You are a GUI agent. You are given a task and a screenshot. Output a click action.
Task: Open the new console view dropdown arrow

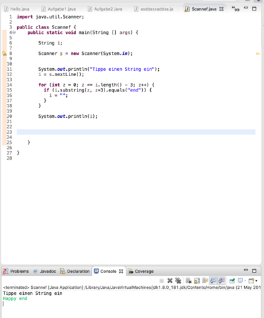point(256,281)
